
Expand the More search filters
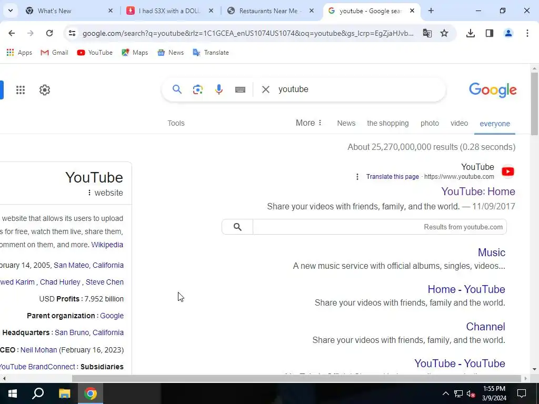tap(308, 123)
